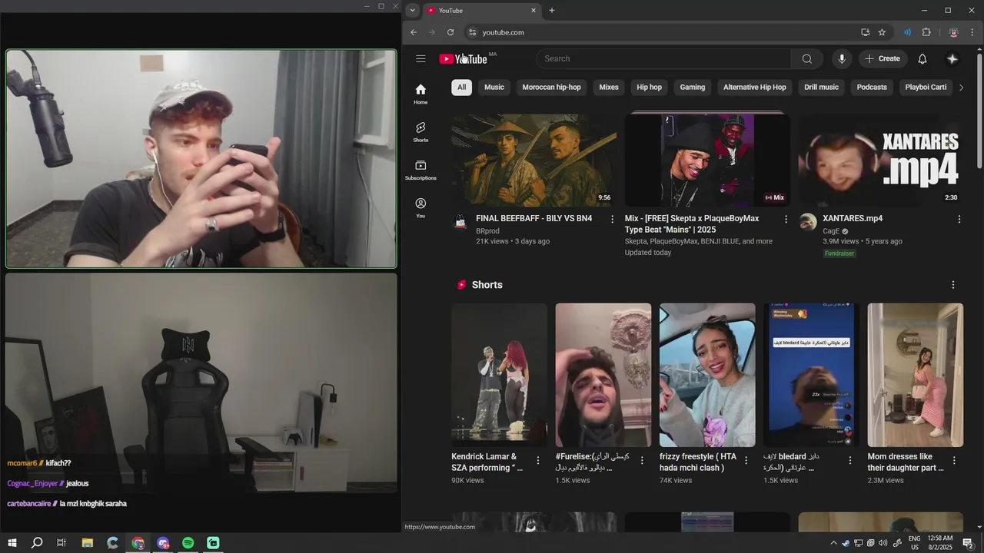Select the All filter chip
The width and height of the screenshot is (984, 553).
(x=461, y=88)
